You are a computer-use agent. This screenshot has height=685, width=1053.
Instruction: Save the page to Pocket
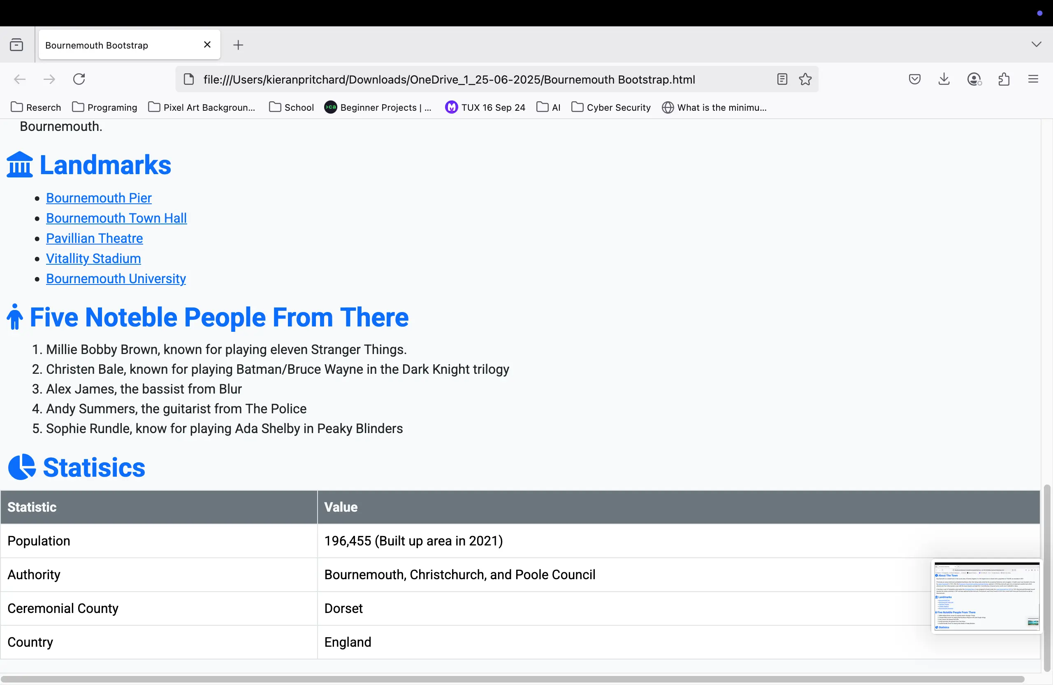914,79
